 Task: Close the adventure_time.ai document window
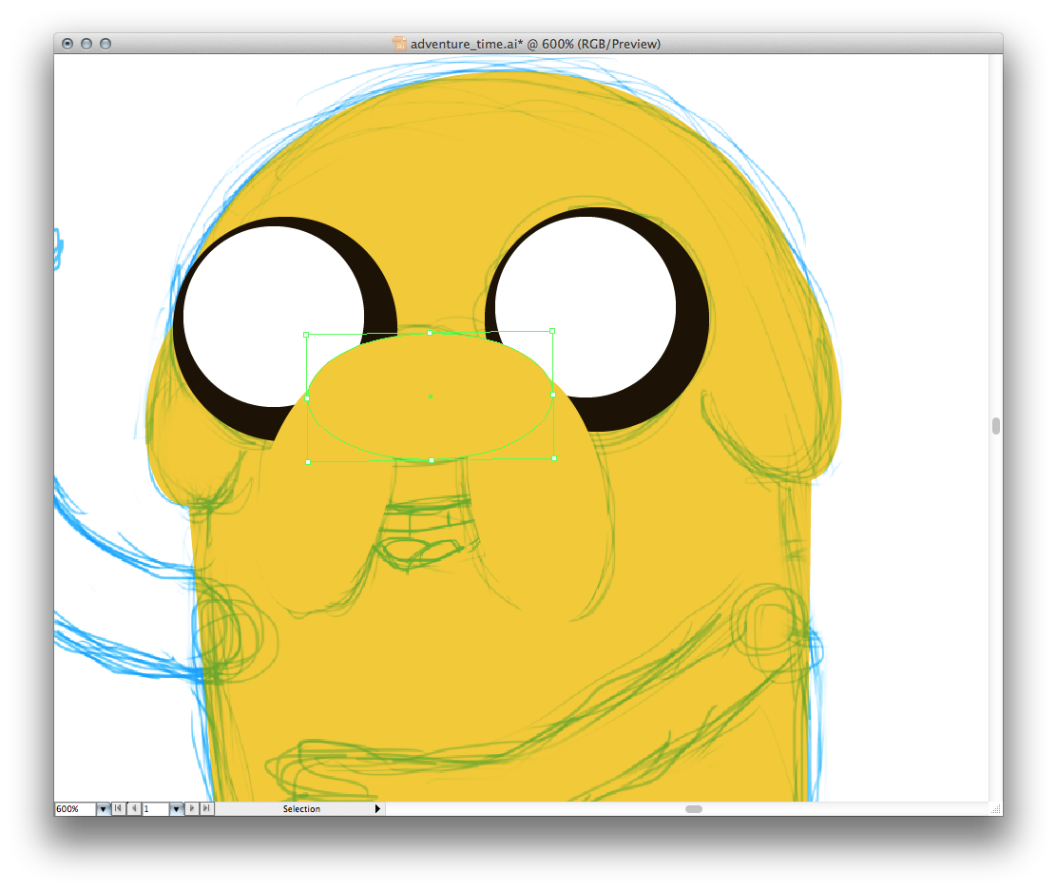[x=67, y=44]
